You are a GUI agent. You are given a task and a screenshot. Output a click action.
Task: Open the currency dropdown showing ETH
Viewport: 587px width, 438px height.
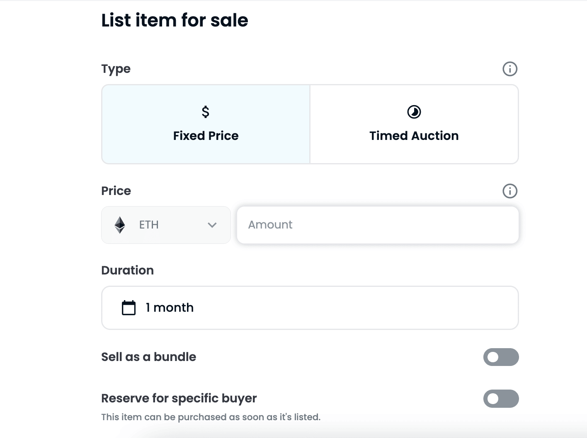166,225
